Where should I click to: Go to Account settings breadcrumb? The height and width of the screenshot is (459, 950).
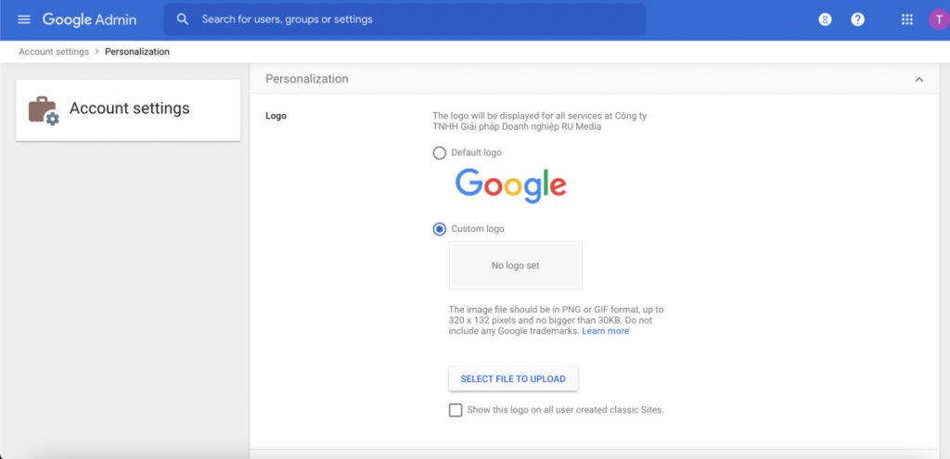click(x=54, y=52)
